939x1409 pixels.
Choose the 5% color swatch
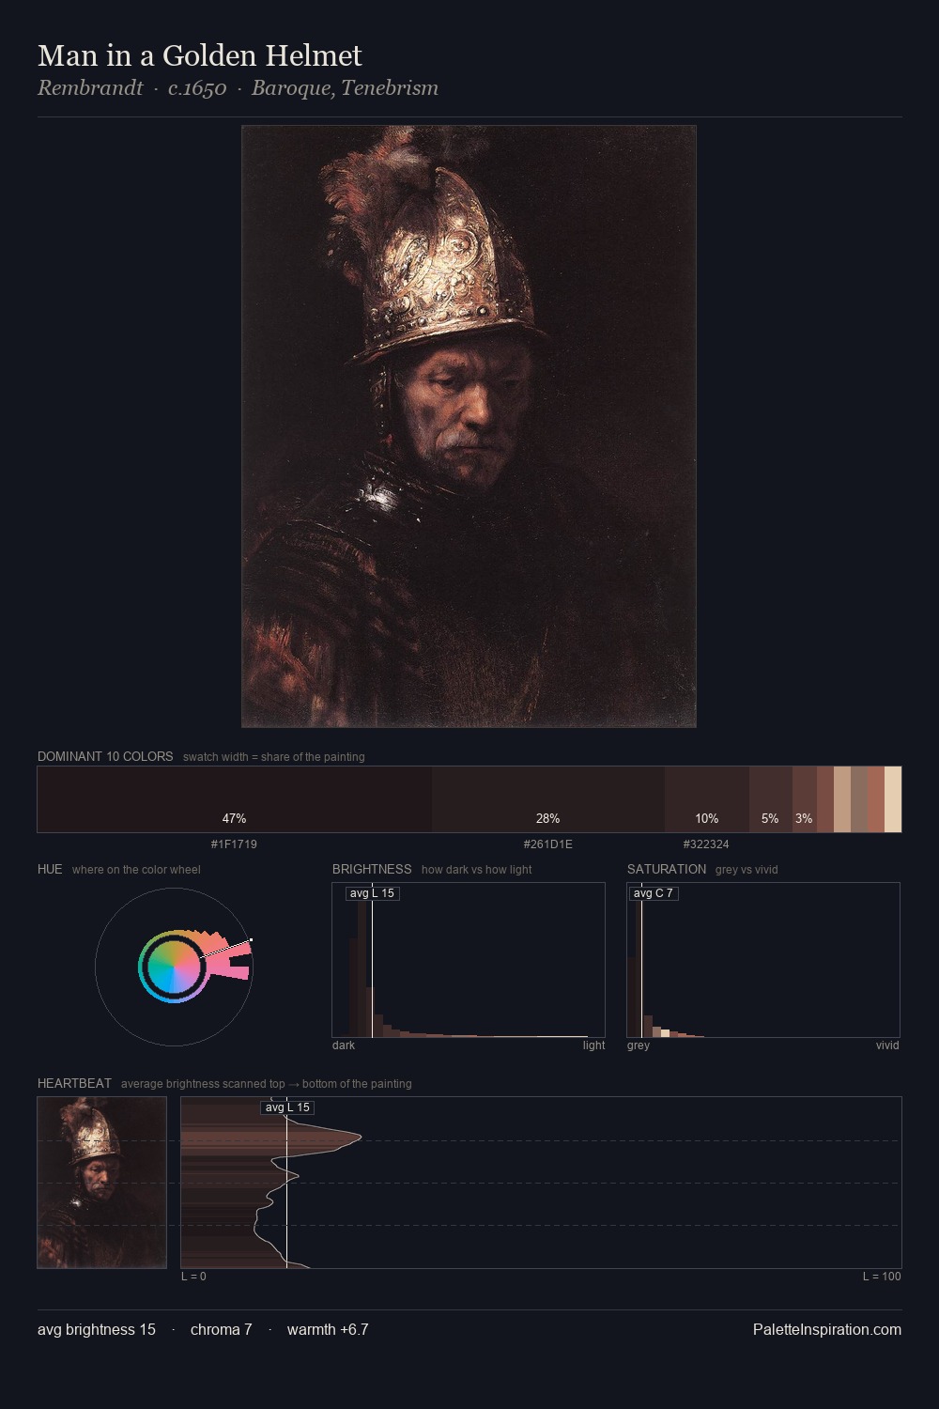pyautogui.click(x=771, y=799)
